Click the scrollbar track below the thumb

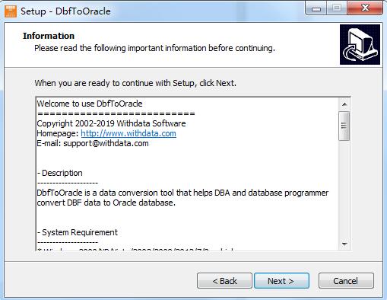pos(344,189)
